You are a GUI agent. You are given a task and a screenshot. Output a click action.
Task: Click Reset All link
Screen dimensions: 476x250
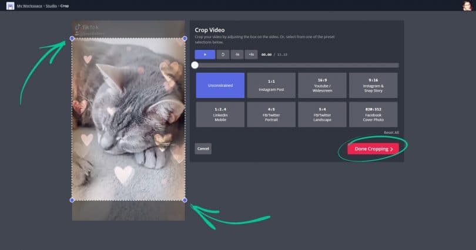pyautogui.click(x=391, y=133)
